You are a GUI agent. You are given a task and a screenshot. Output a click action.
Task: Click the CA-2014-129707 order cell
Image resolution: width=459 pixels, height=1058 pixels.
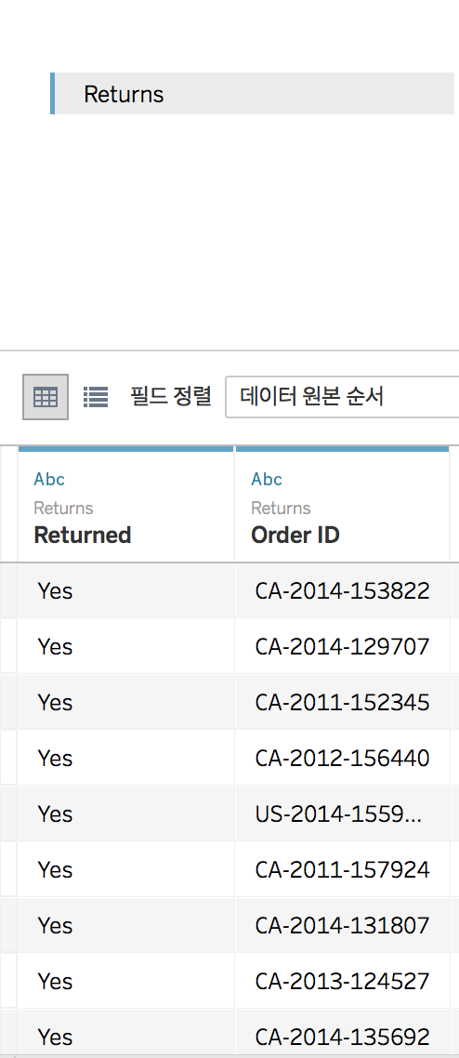pyautogui.click(x=343, y=646)
